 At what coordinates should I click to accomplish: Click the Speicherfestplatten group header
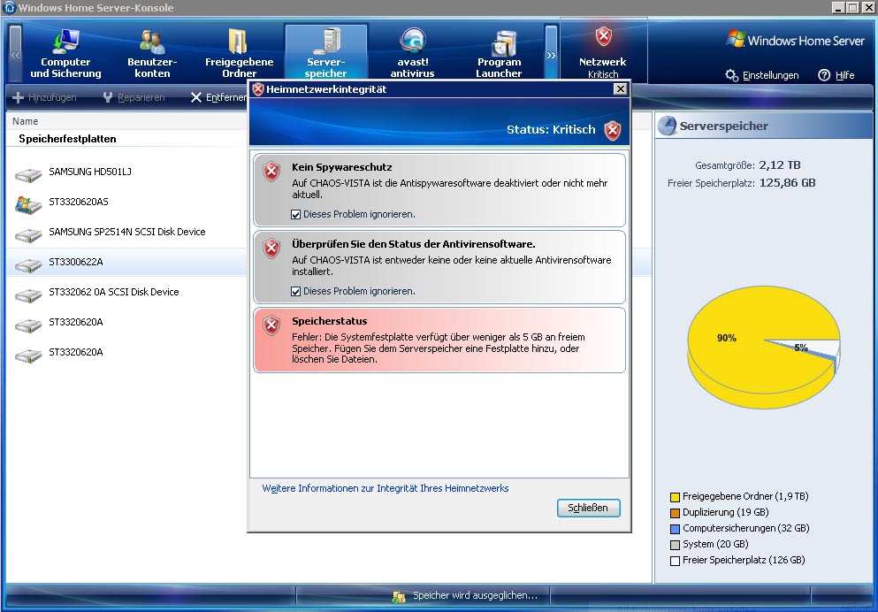pos(67,139)
